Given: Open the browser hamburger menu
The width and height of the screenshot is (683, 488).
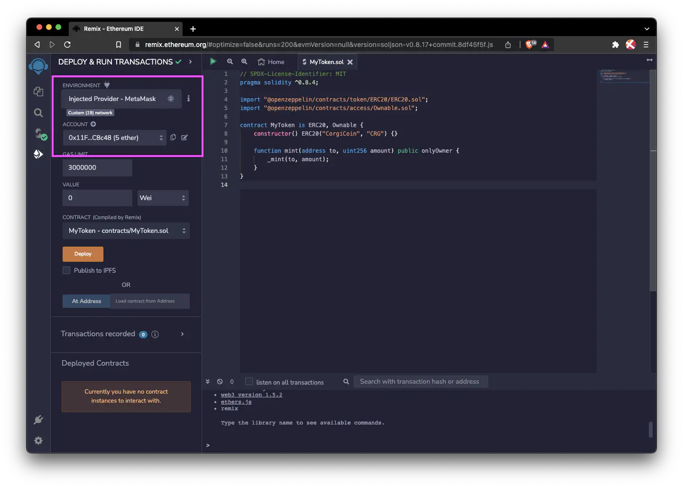Looking at the screenshot, I should (x=646, y=45).
